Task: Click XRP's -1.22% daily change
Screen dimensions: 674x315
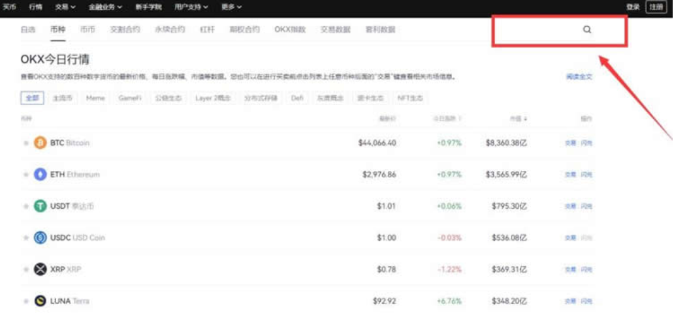Action: tap(449, 269)
